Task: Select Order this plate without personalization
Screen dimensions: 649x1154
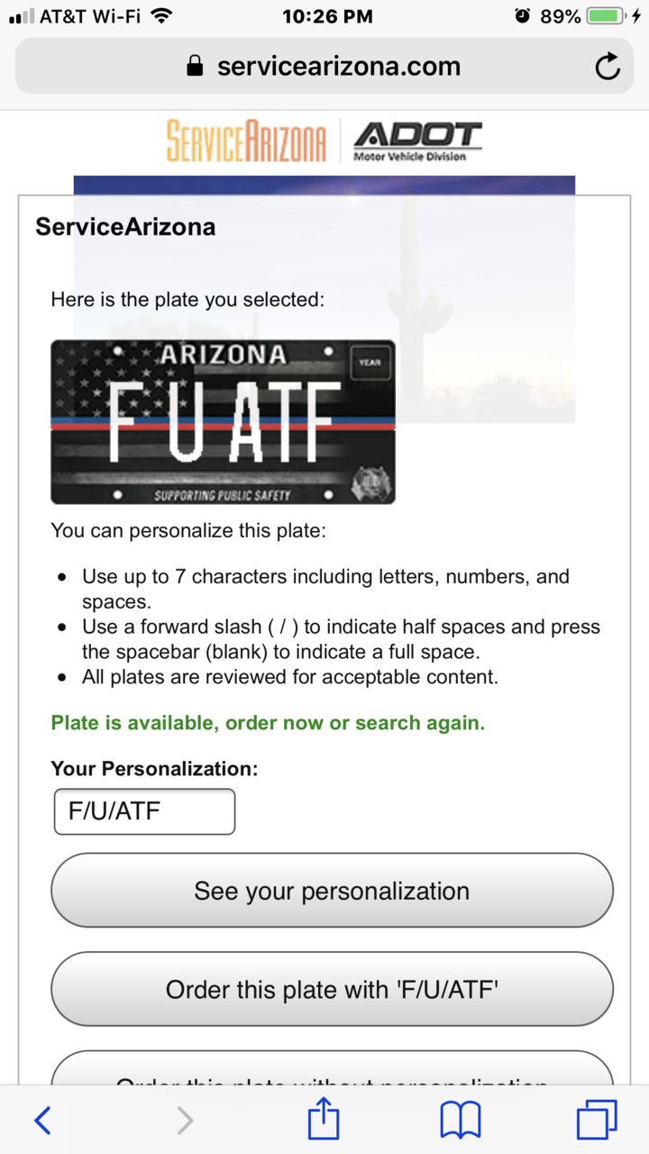Action: (x=332, y=1068)
